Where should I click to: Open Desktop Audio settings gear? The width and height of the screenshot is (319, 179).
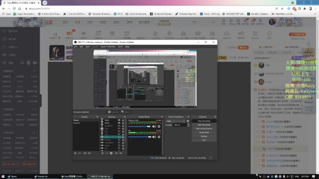tap(159, 126)
